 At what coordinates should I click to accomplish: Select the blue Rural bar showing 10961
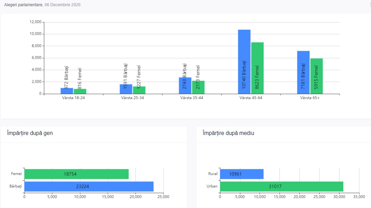coord(241,174)
